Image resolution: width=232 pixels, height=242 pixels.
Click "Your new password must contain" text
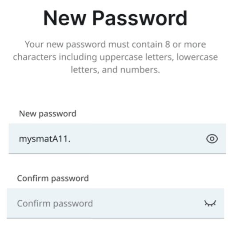click(x=94, y=44)
